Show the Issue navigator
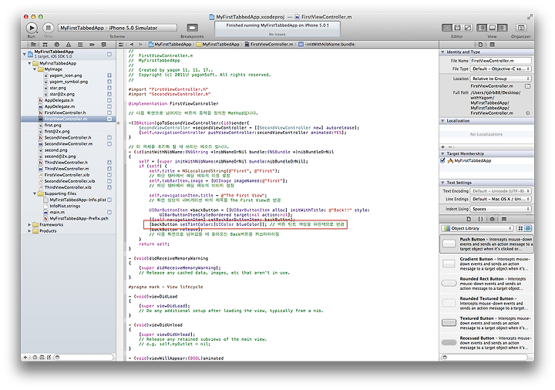Screen dimensions: 555x390 pyautogui.click(x=69, y=45)
